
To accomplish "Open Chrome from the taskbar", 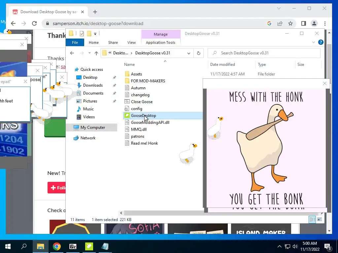I will (57, 246).
